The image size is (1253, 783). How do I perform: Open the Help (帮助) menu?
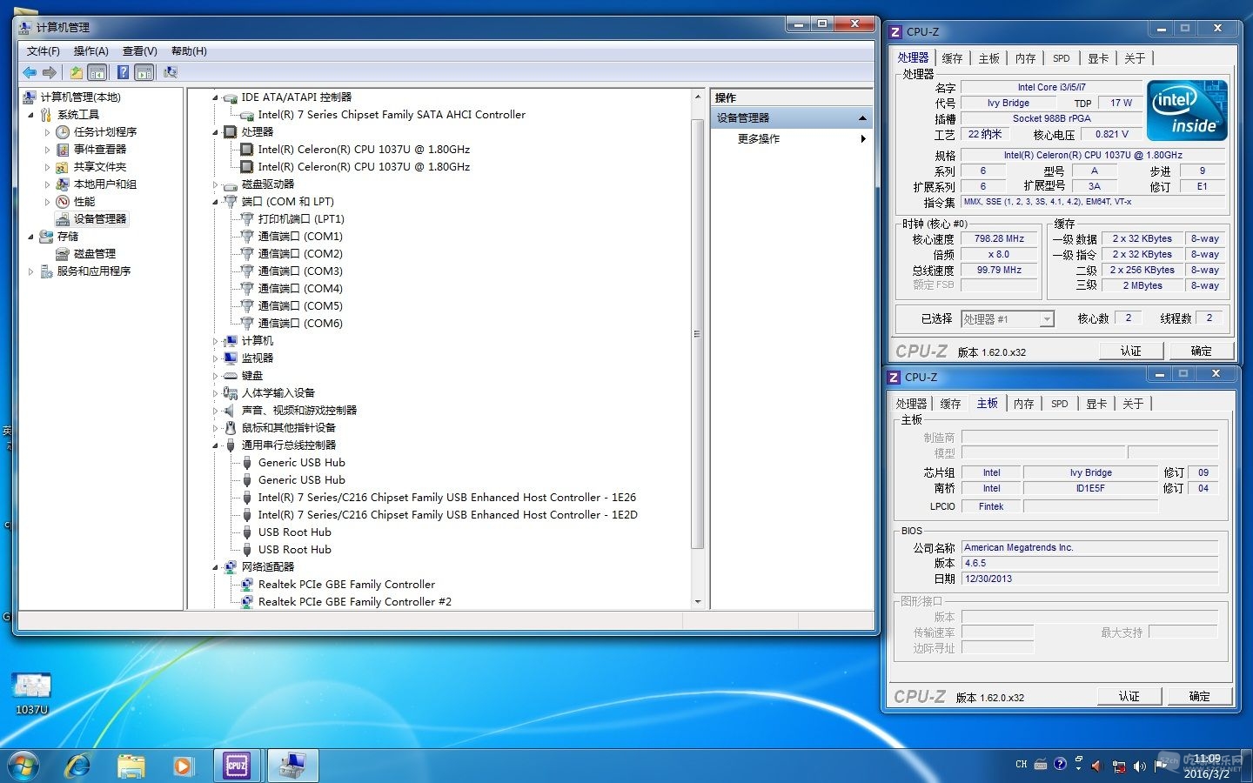click(x=189, y=51)
